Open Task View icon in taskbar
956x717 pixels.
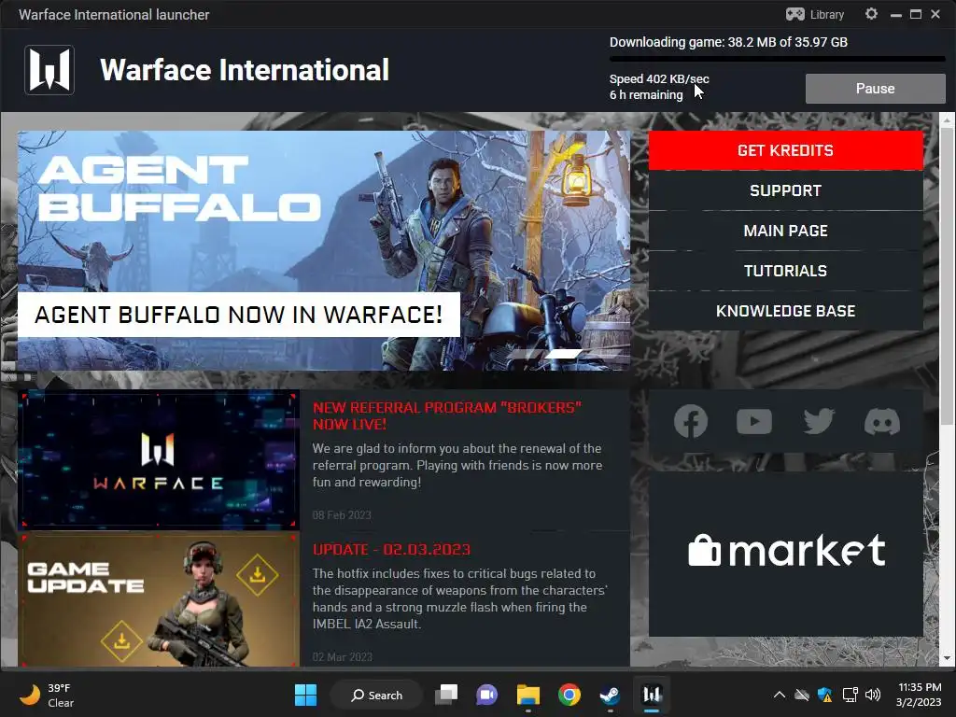(446, 695)
